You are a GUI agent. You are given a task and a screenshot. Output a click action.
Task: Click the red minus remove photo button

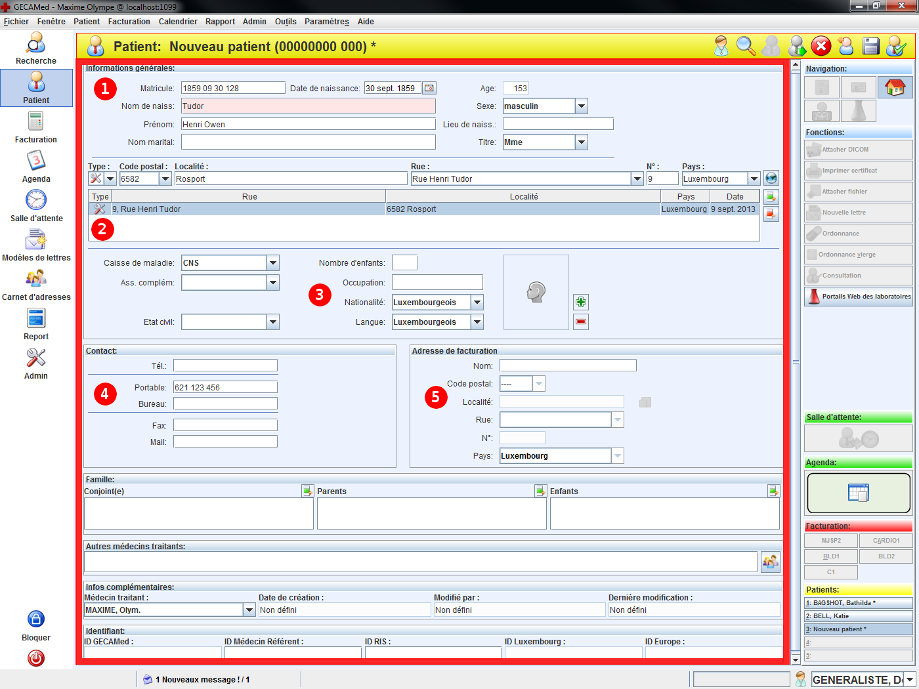[x=580, y=322]
